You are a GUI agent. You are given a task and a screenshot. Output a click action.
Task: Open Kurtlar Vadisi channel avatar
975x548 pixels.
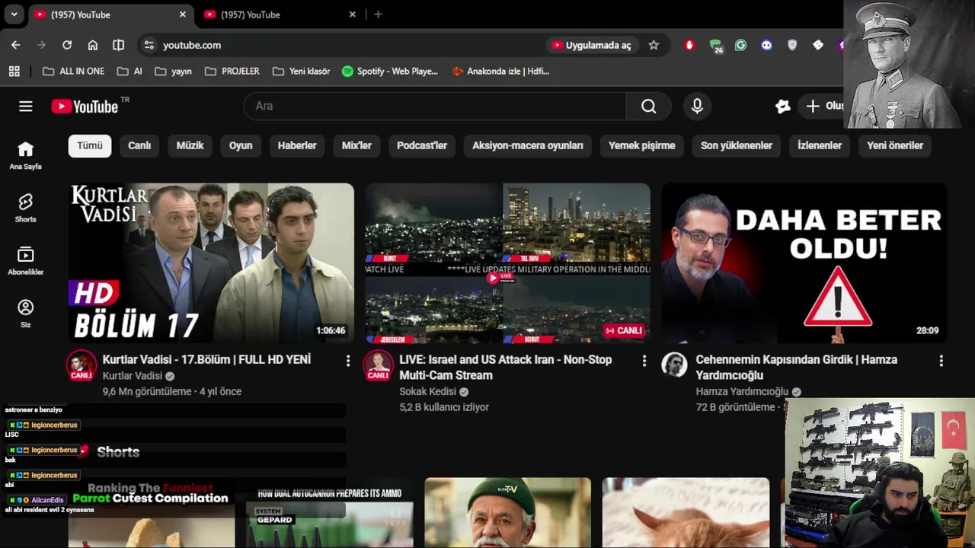[82, 365]
